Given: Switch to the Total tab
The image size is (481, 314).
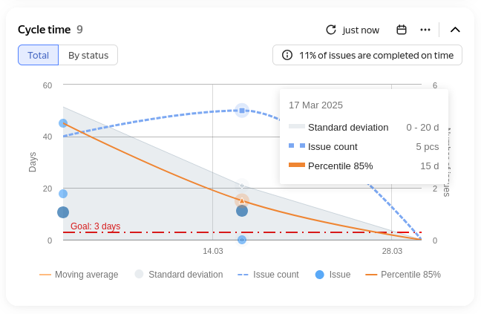Looking at the screenshot, I should 39,55.
